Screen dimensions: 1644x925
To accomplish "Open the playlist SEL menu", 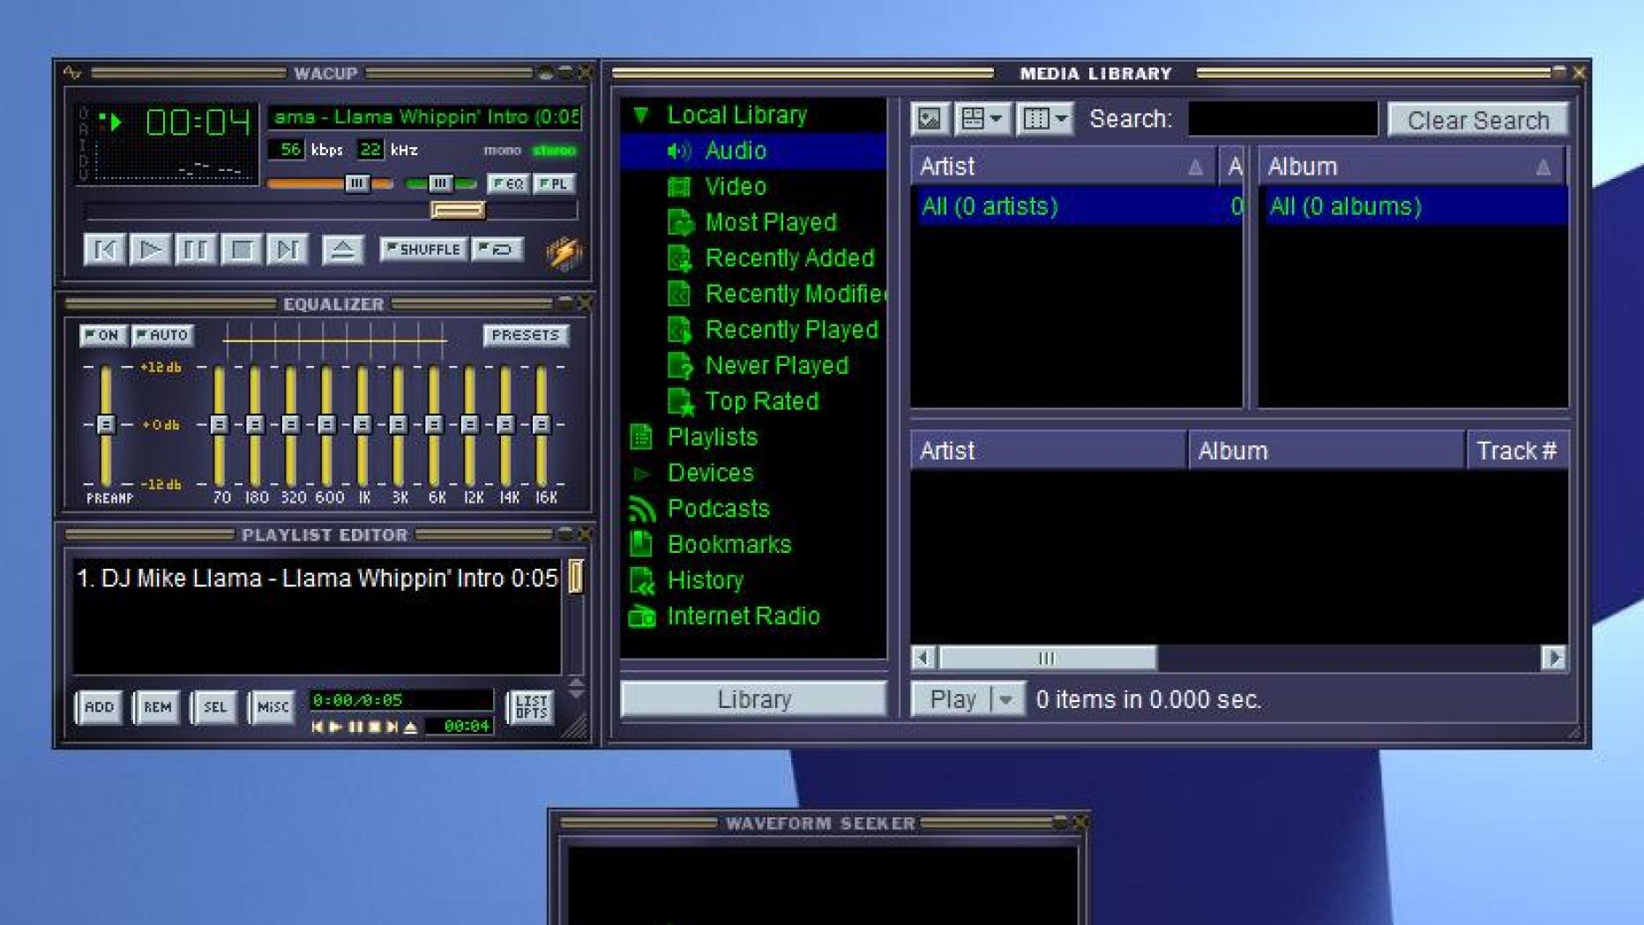I will pos(215,706).
